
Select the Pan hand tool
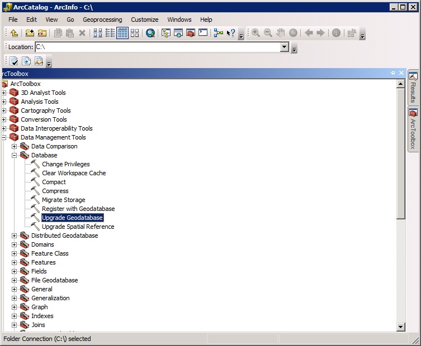(280, 33)
